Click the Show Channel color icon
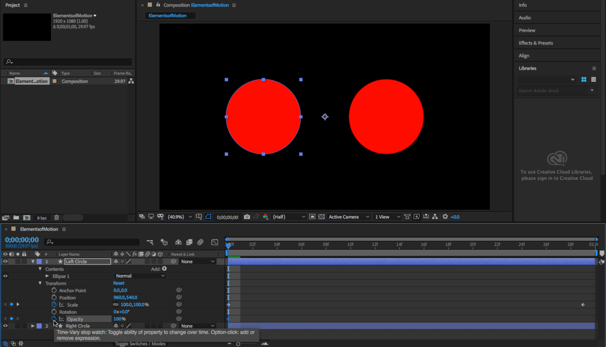Screen dimensions: 606x347 point(265,217)
